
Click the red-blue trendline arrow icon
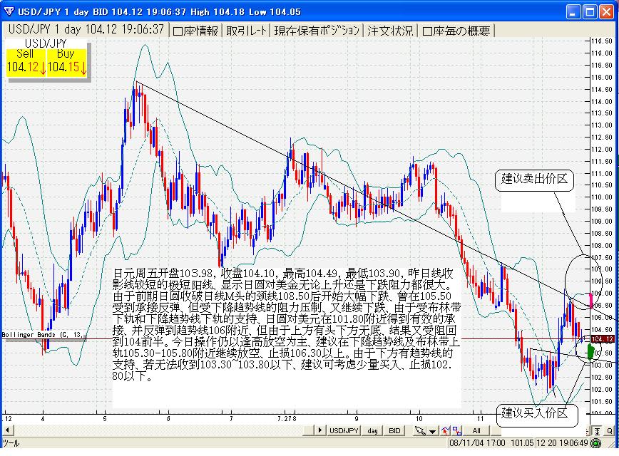pos(445,431)
